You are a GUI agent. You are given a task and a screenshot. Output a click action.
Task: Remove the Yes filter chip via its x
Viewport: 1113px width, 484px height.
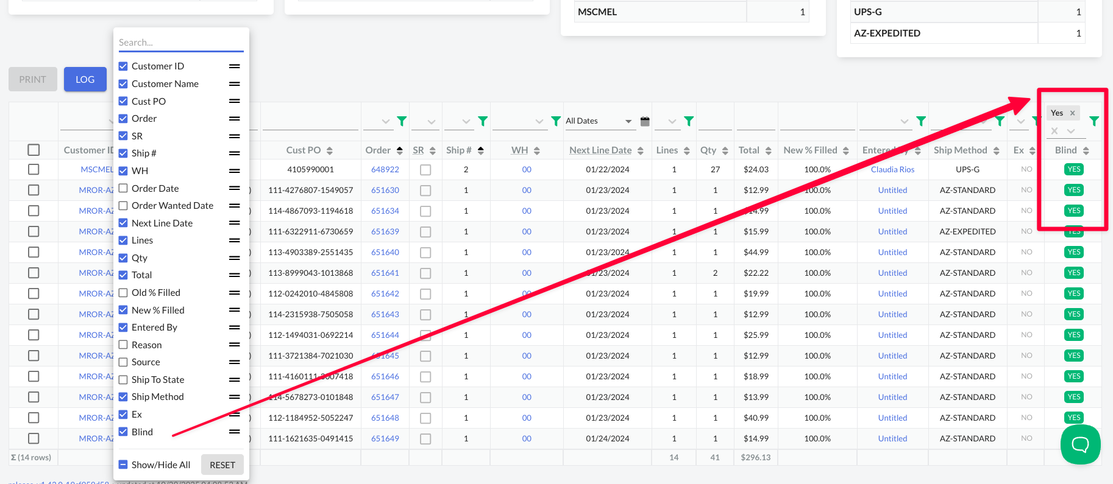1072,113
